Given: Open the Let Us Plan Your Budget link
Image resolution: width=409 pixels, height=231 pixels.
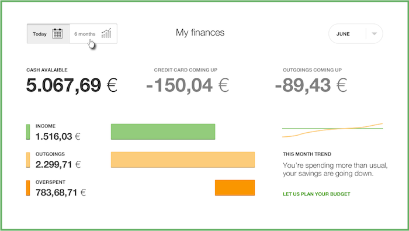Looking at the screenshot, I should tap(317, 194).
